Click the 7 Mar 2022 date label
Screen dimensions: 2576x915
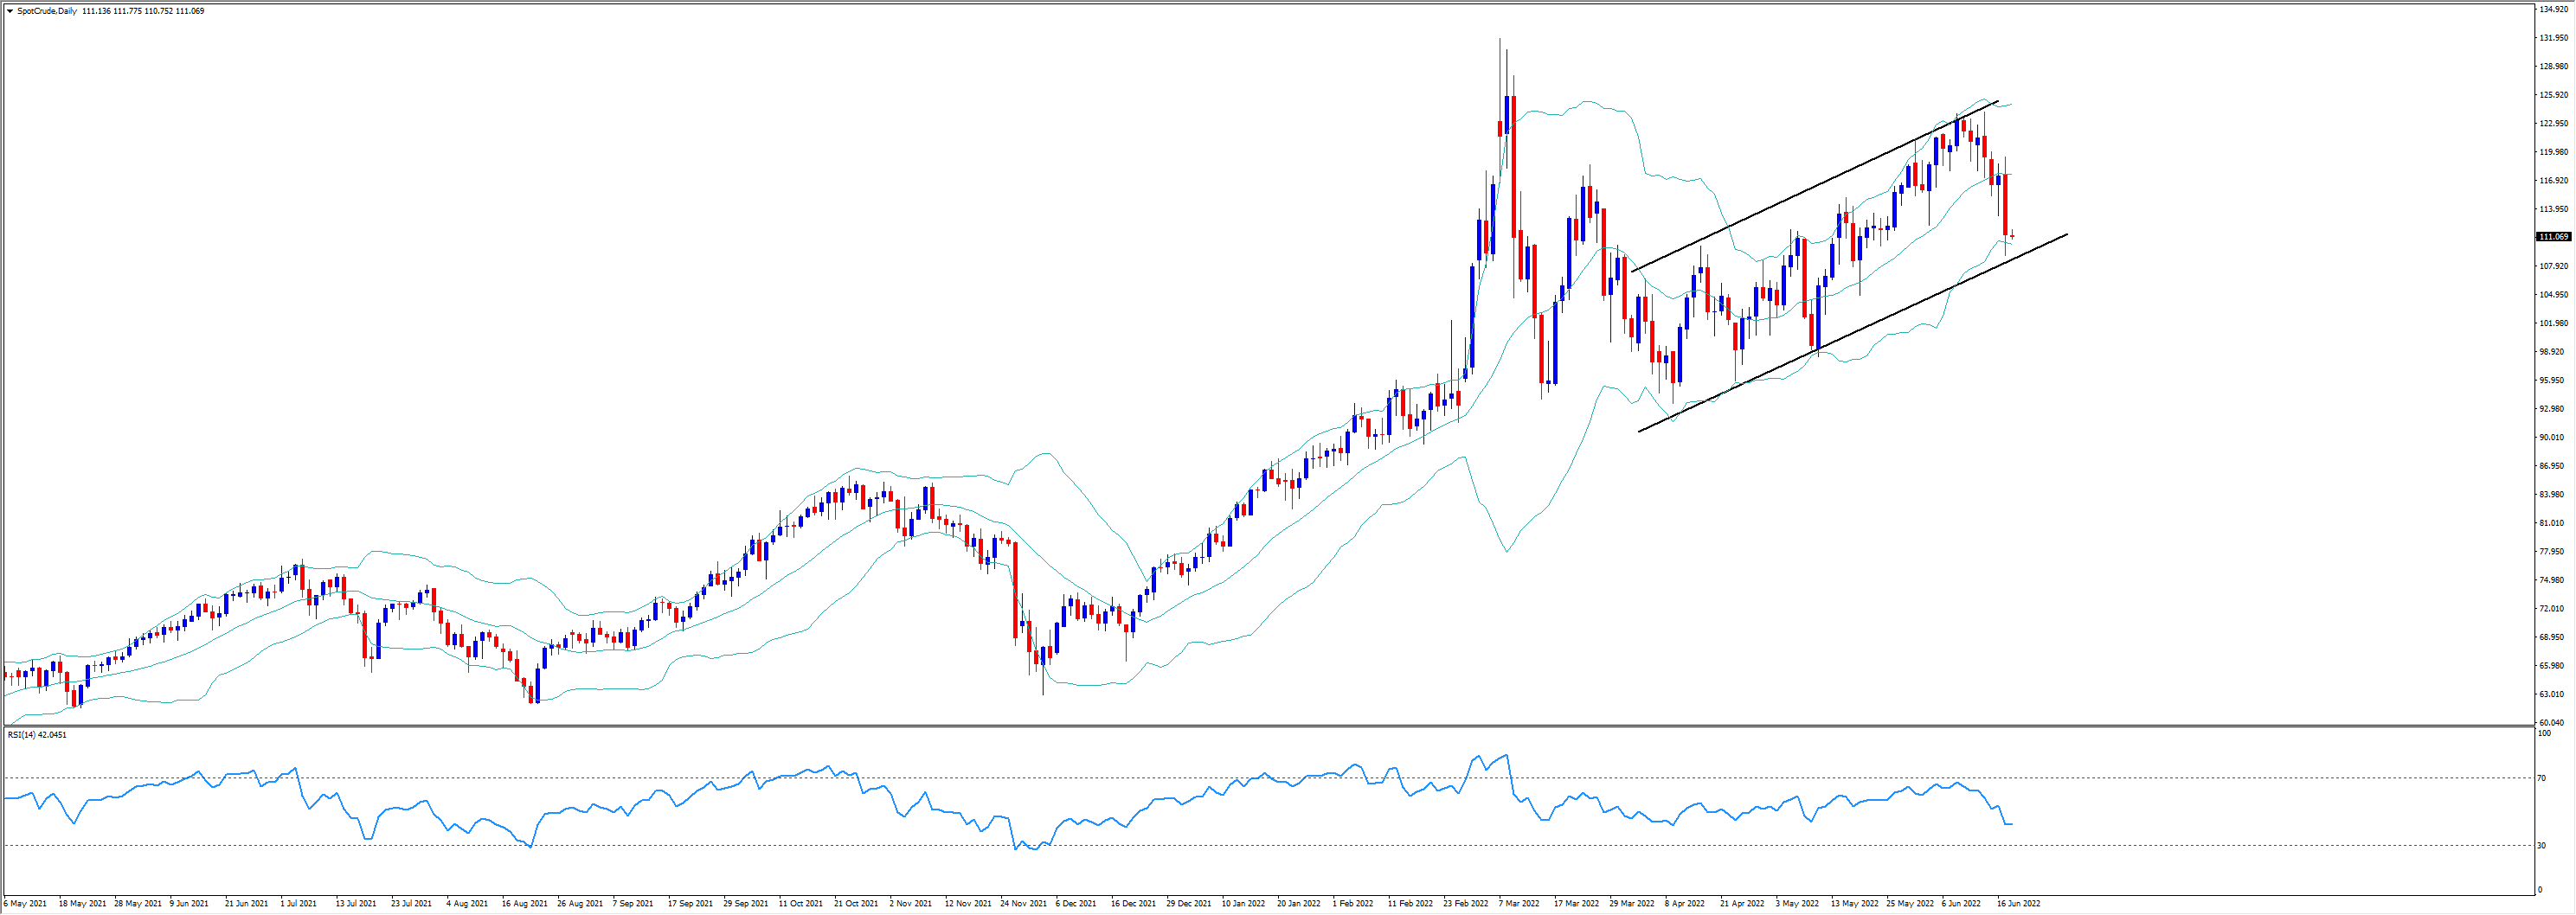1519,904
